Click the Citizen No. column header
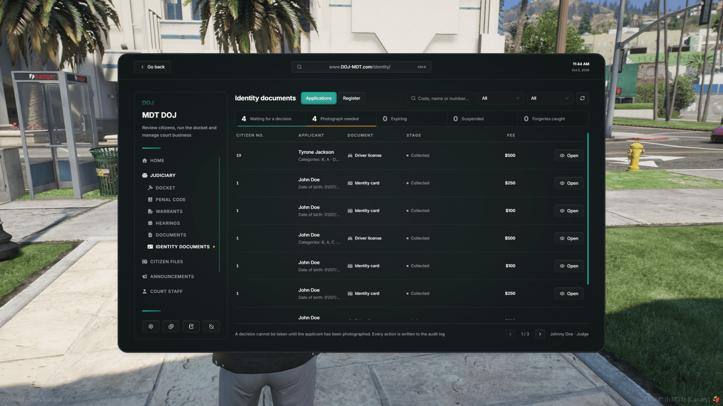 point(250,135)
